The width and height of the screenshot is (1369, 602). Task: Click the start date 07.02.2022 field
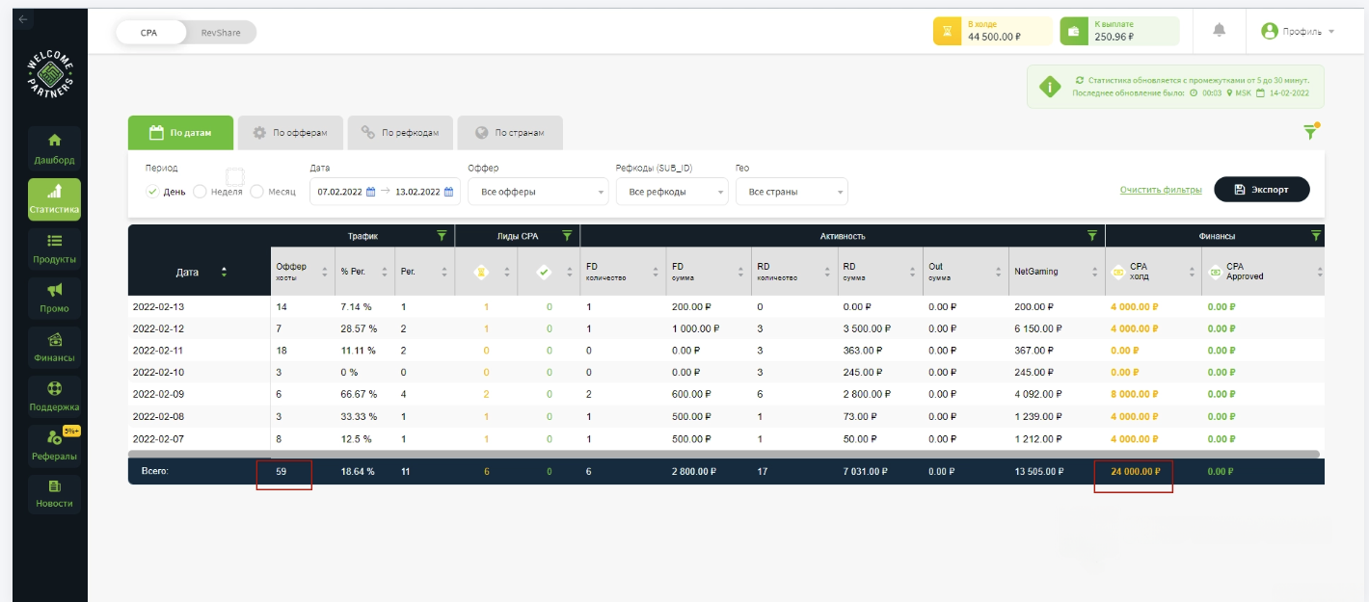click(x=339, y=192)
